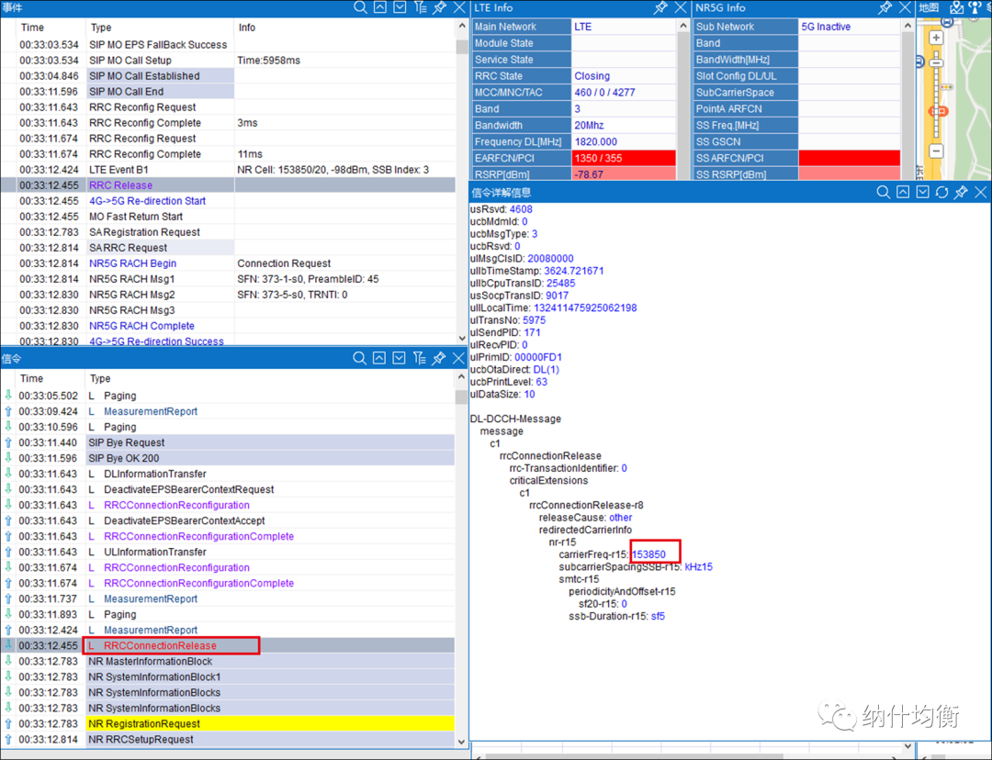The width and height of the screenshot is (992, 760).
Task: Select the ULInformationTransfer signaling row
Action: (x=228, y=552)
